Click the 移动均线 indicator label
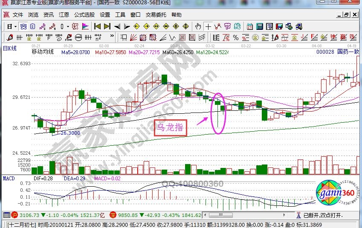 43,52
